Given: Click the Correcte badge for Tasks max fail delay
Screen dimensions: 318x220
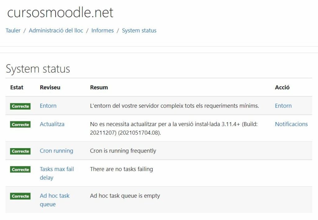Looking at the screenshot, I should click(x=20, y=169).
